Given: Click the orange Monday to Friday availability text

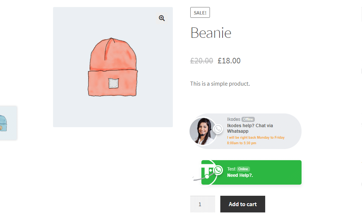Looking at the screenshot, I should [256, 140].
